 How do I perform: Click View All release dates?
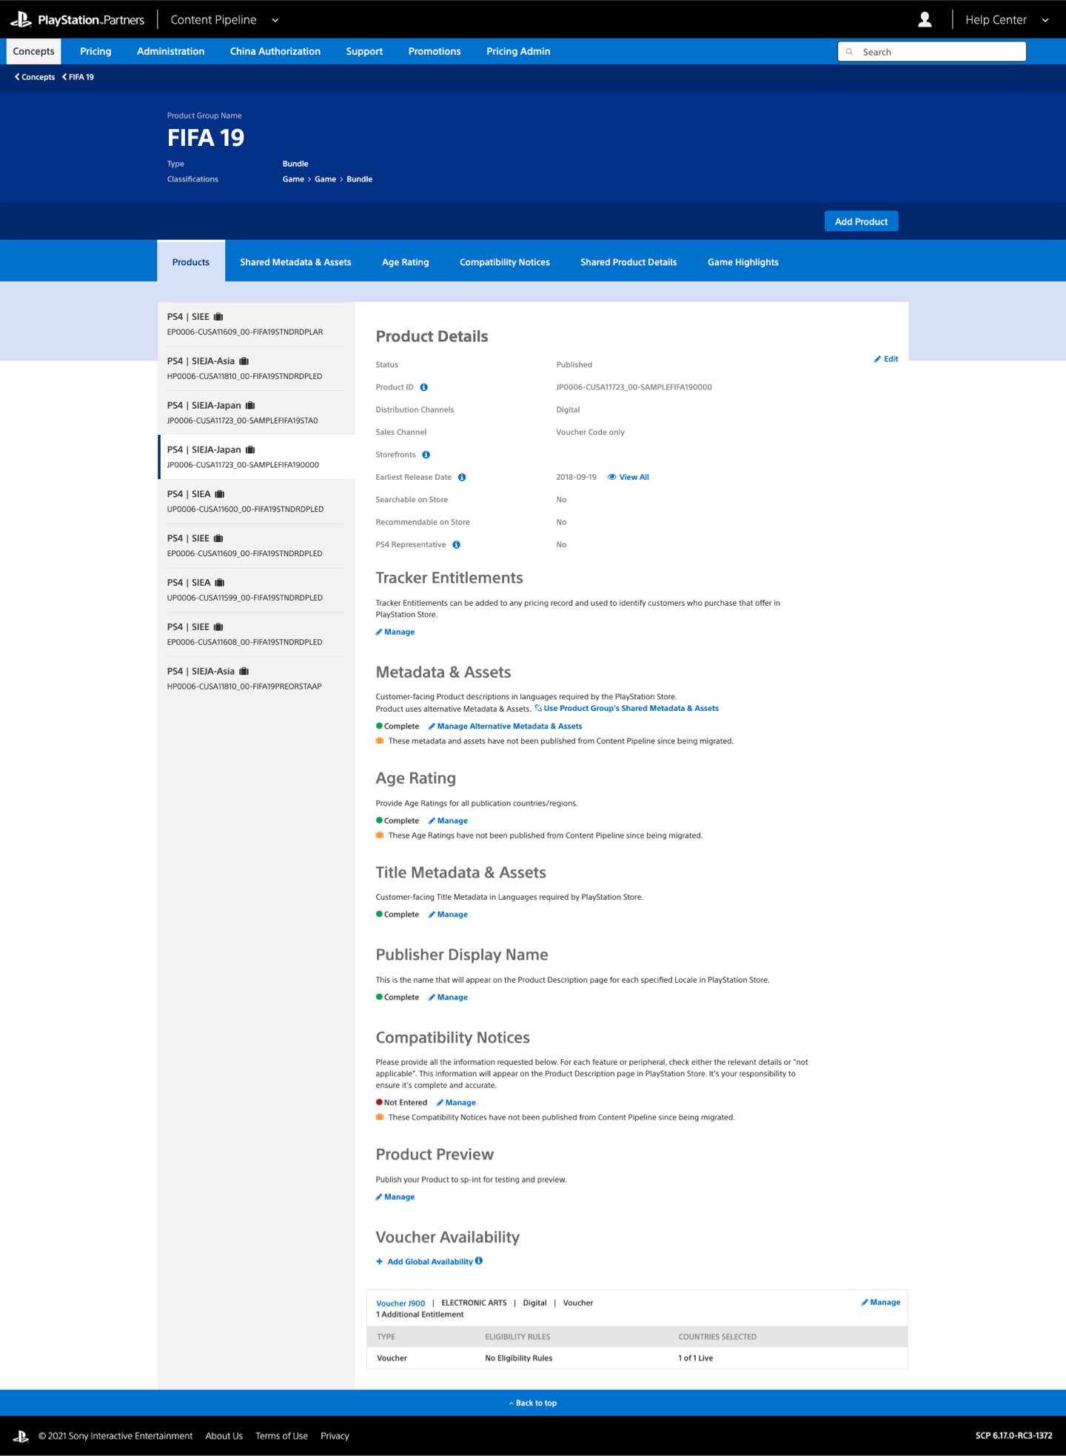pos(628,477)
